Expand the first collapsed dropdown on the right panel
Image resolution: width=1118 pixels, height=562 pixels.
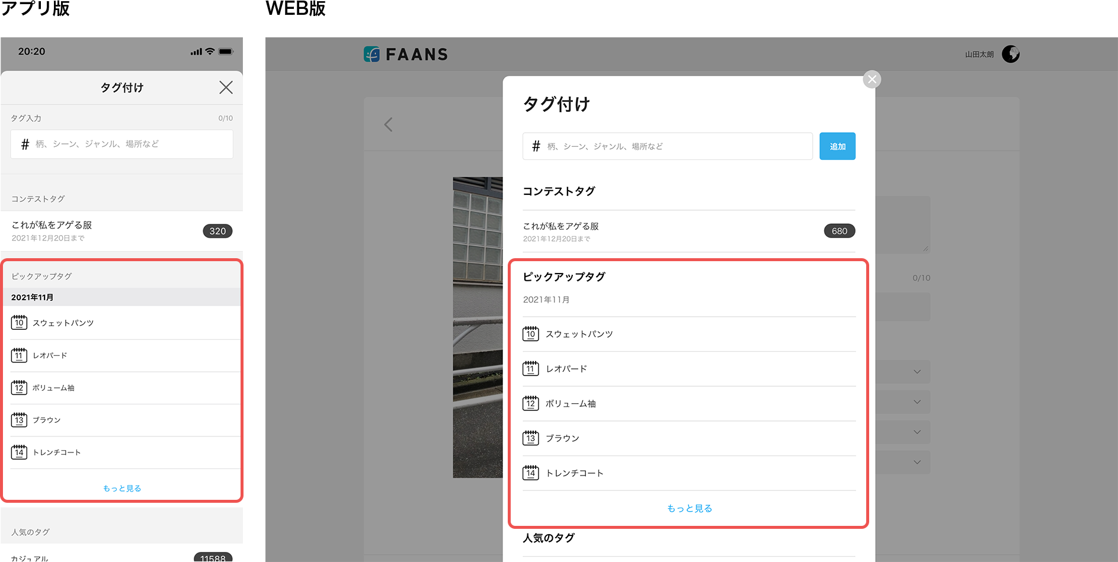click(x=917, y=372)
